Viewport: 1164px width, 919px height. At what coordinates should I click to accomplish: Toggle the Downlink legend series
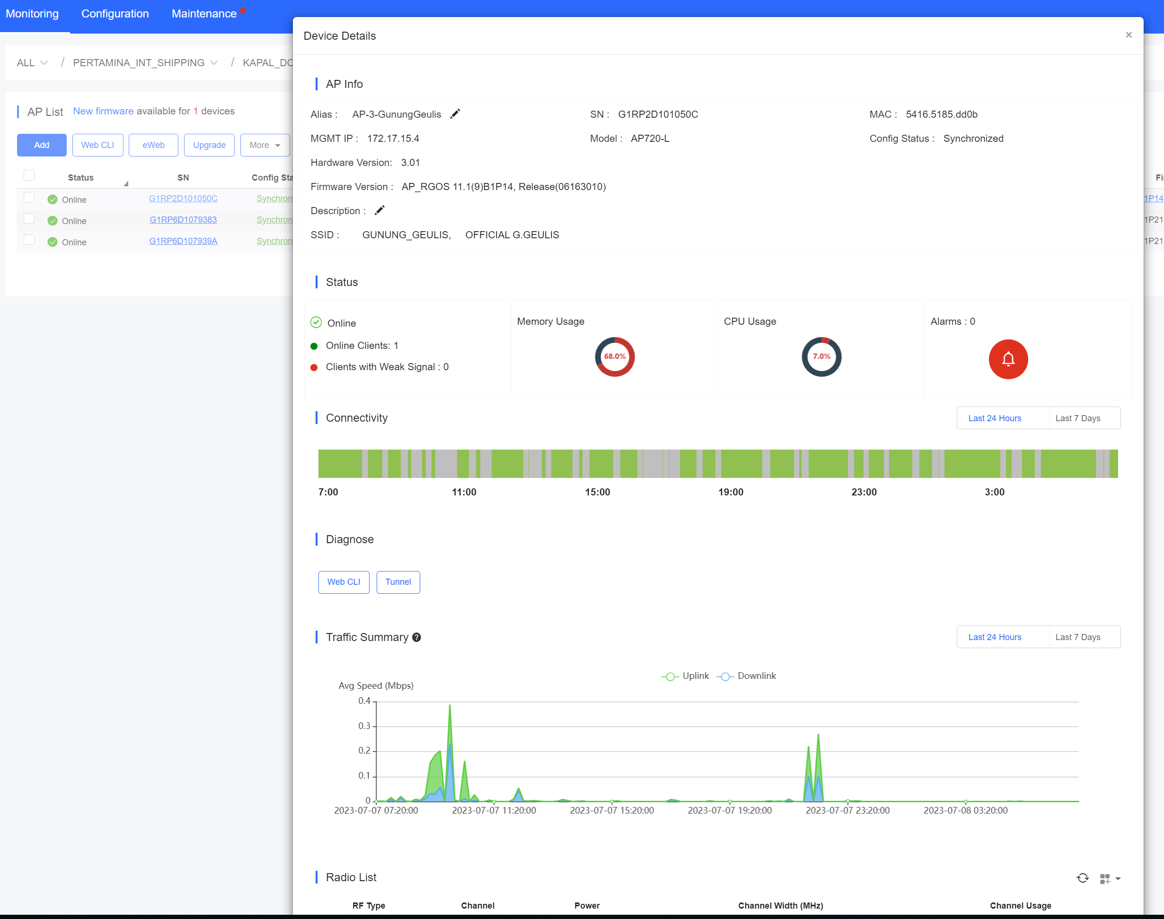point(747,676)
